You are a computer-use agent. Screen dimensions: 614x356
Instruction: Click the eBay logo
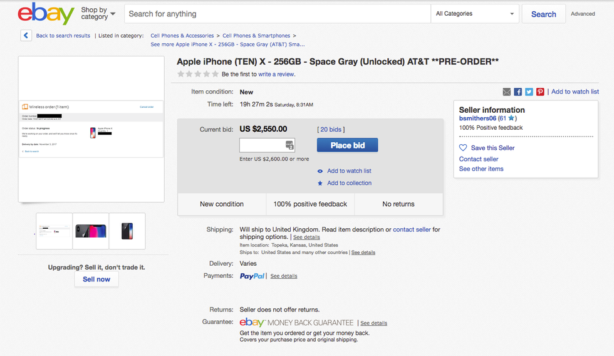46,14
